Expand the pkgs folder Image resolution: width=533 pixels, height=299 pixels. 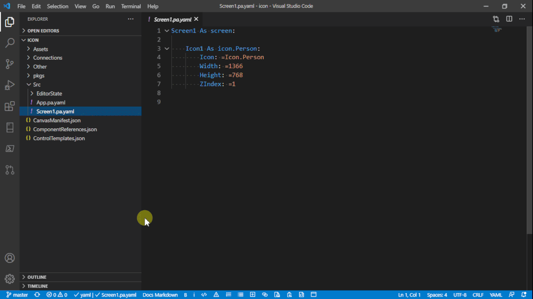coord(39,75)
